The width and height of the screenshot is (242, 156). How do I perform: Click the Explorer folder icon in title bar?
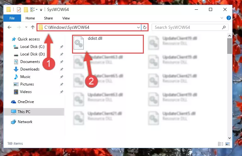click(9, 9)
